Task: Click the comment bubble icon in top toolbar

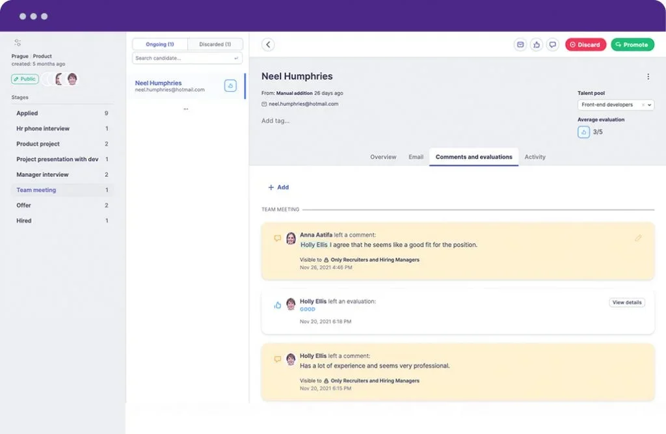Action: [x=553, y=44]
